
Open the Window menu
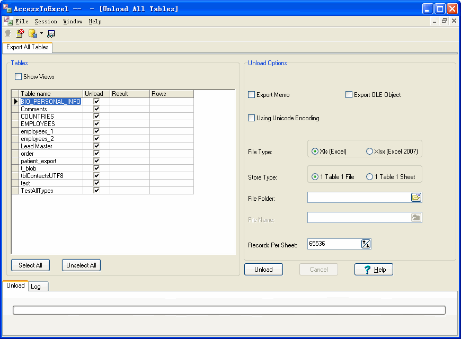pyautogui.click(x=73, y=22)
